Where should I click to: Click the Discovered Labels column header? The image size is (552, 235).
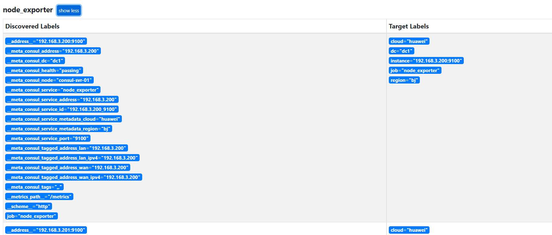(x=32, y=26)
